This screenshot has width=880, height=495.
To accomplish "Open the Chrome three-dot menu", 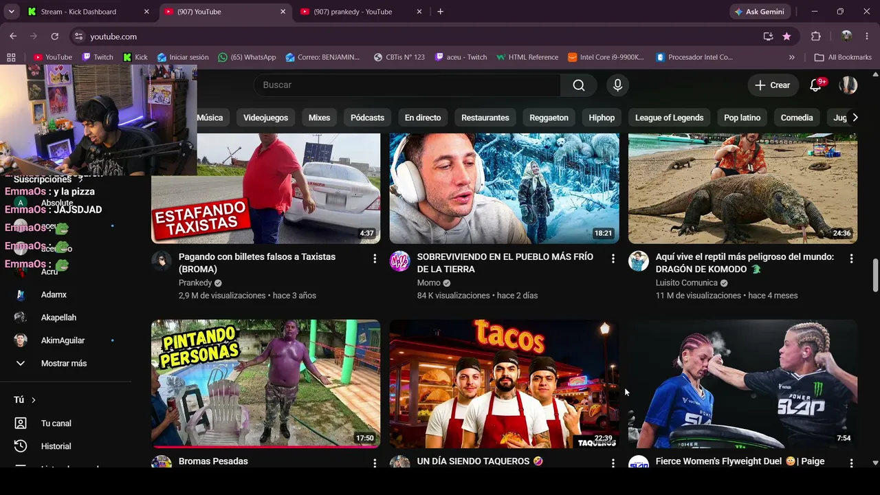I will (x=866, y=36).
